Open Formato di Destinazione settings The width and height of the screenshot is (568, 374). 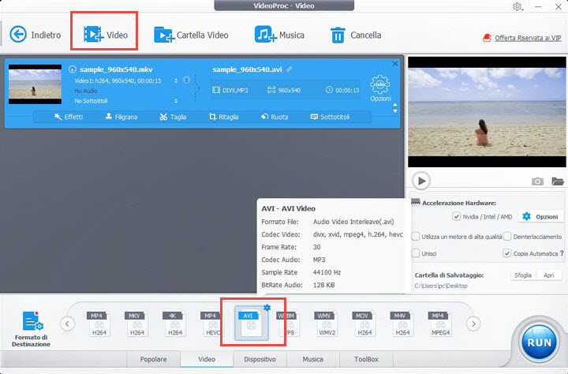(31, 329)
